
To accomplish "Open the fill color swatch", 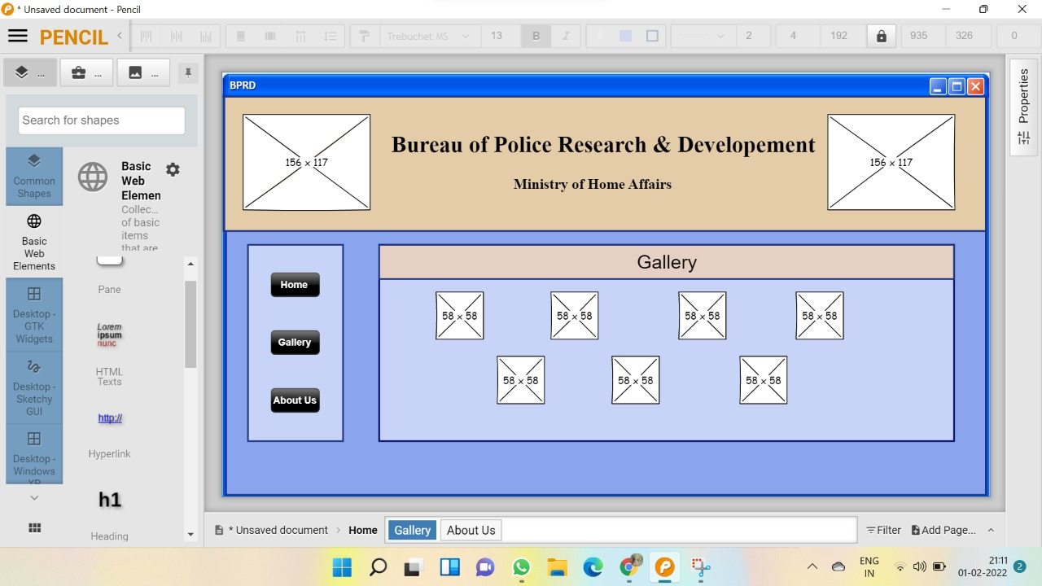I will (x=626, y=36).
